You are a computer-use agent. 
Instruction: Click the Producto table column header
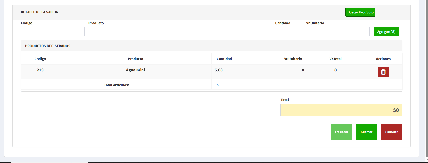135,59
